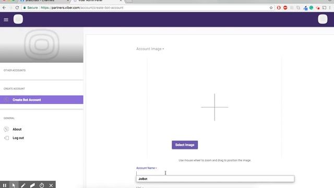Click Log out in the sidebar
This screenshot has height=188, width=334.
tap(18, 138)
